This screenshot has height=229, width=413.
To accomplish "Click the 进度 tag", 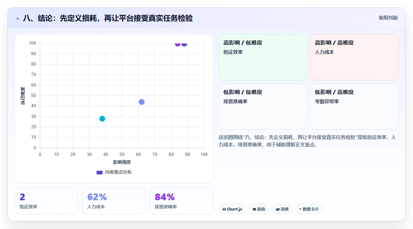I will point(282,209).
